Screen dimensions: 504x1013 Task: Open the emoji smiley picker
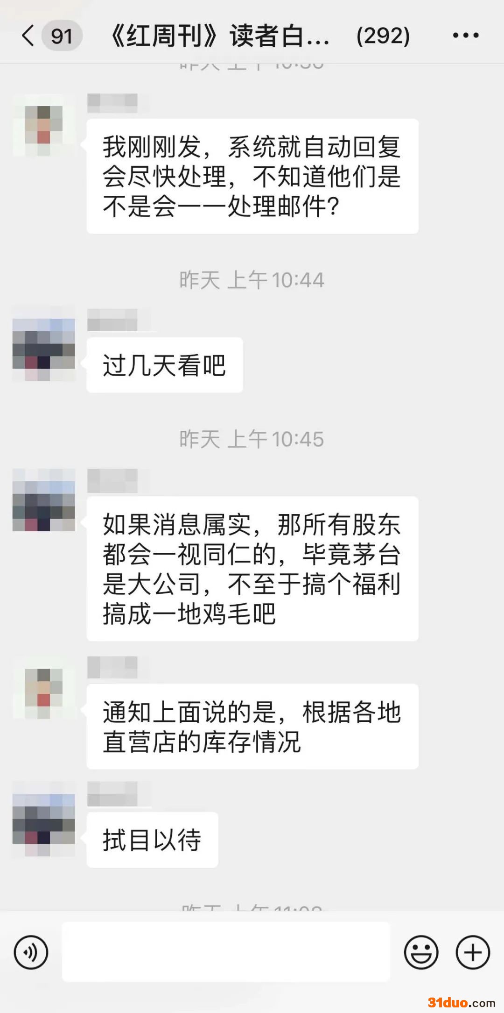(x=421, y=952)
